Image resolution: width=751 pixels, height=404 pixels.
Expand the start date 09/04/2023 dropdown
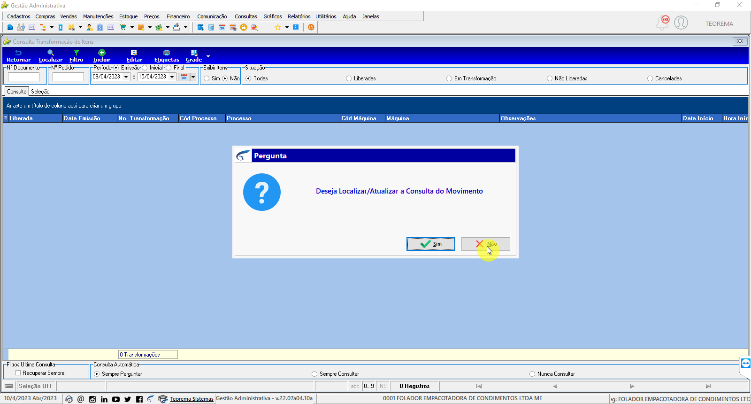pos(126,77)
